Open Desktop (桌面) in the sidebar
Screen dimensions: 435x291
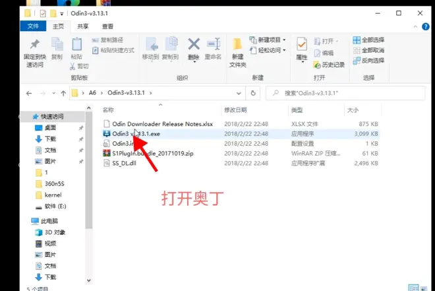click(50, 128)
